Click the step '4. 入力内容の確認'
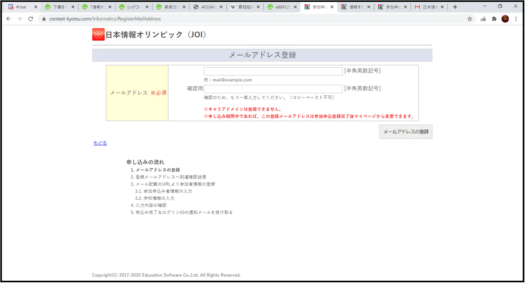Screen dimensions: 525x283 point(148,205)
